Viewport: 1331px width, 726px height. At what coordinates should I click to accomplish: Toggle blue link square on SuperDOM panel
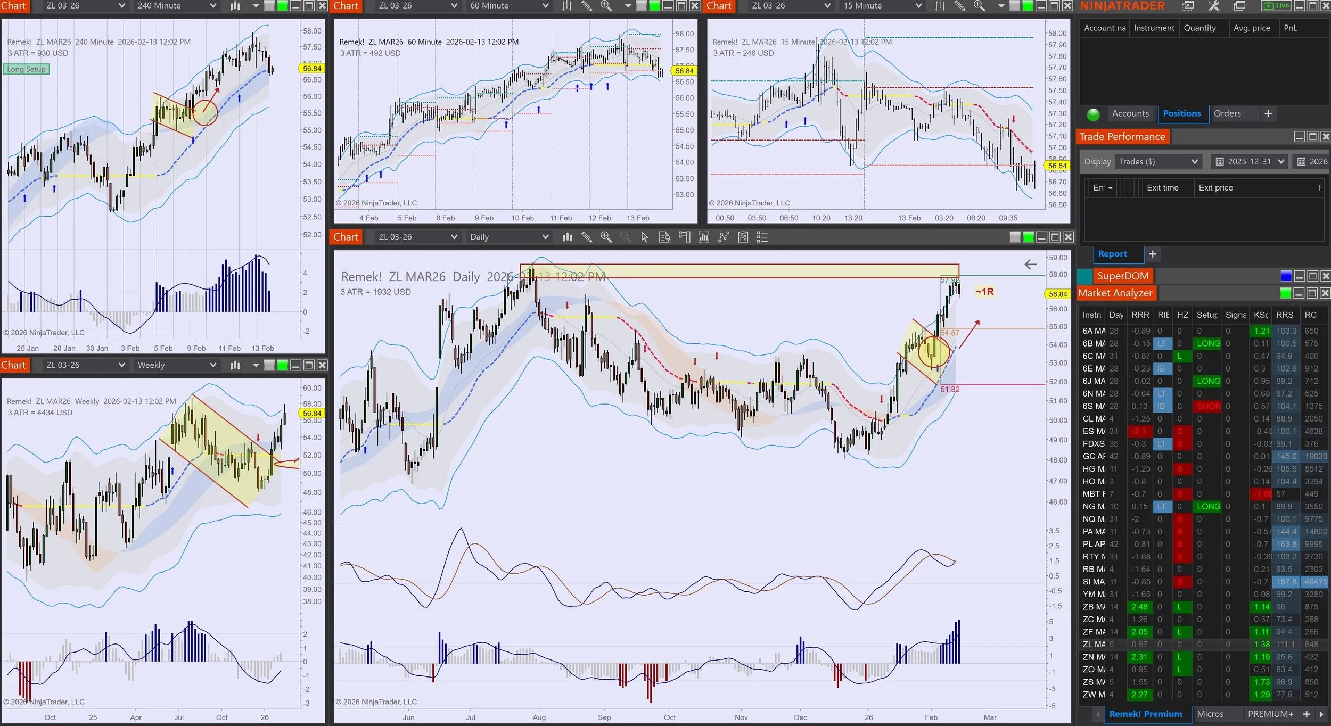(x=1286, y=276)
